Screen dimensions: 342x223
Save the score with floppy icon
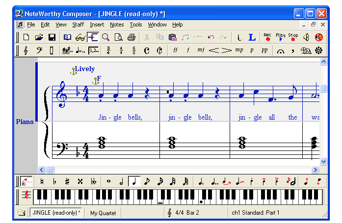pos(52,37)
